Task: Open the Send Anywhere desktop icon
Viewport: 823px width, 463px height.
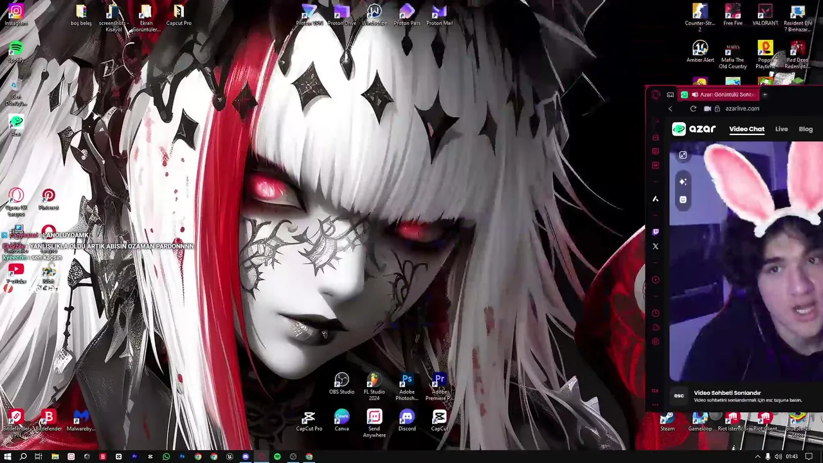Action: click(x=374, y=424)
